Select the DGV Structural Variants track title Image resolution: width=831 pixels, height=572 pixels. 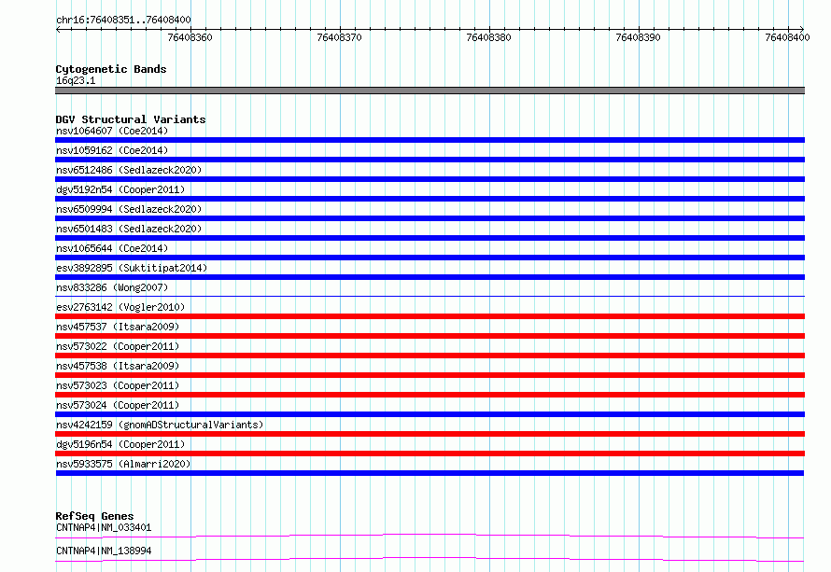pos(131,119)
